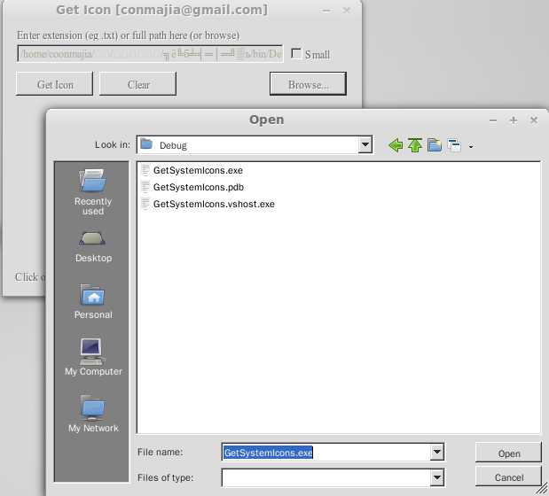
Task: Click the Open button in the dialog
Action: (x=508, y=453)
